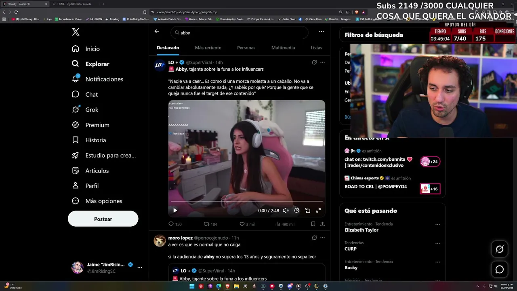Open more options for CURP trend
The image size is (517, 291).
click(x=437, y=243)
